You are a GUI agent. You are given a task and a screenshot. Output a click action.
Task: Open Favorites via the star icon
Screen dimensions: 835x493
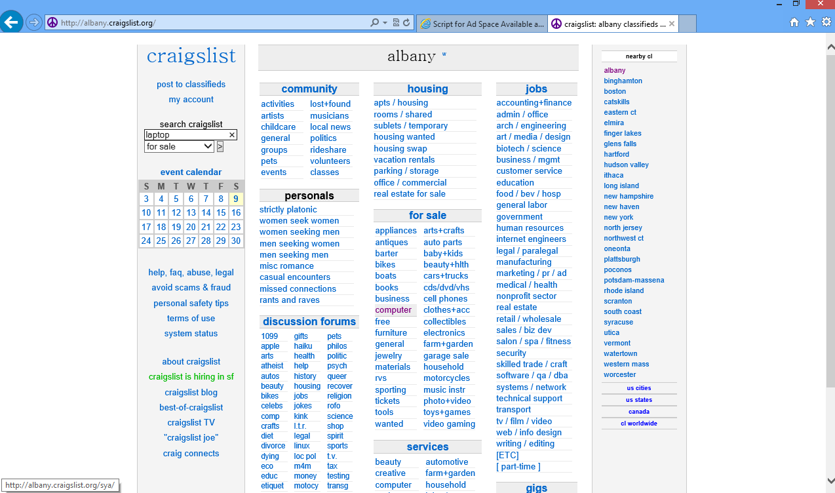(810, 22)
